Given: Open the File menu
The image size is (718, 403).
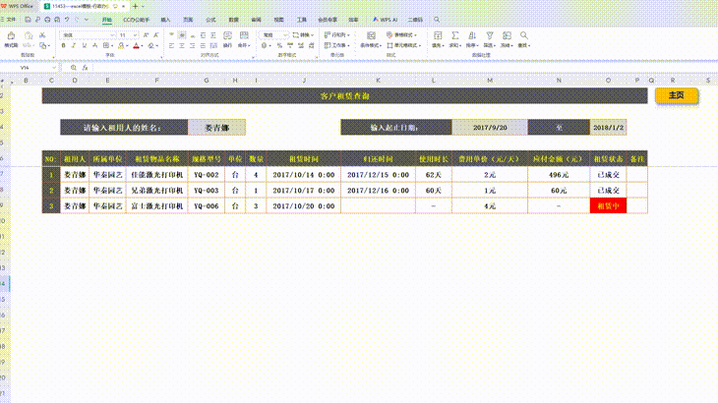Looking at the screenshot, I should (9, 20).
